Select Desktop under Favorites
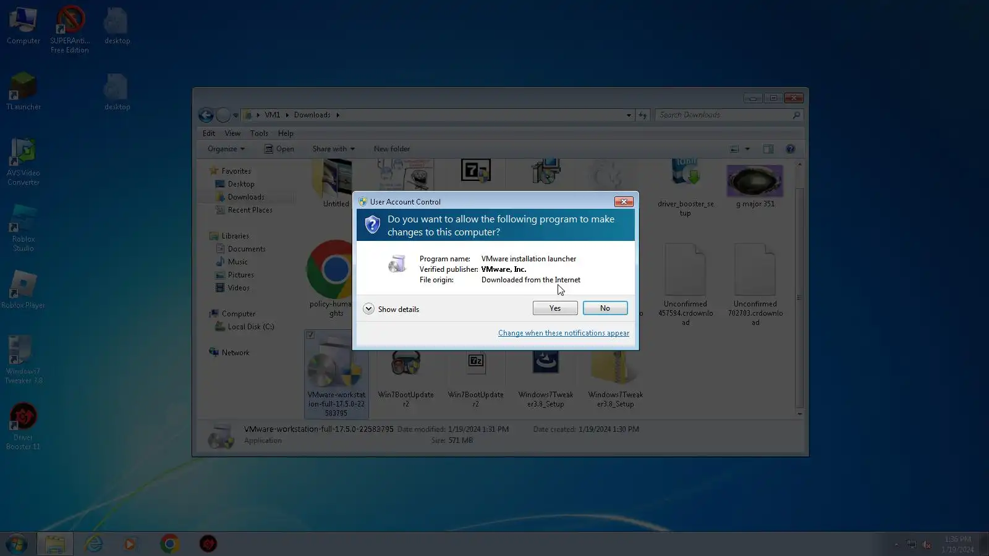This screenshot has width=989, height=556. [x=235, y=184]
